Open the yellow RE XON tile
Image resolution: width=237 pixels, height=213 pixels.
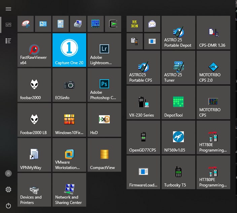tap(135, 24)
